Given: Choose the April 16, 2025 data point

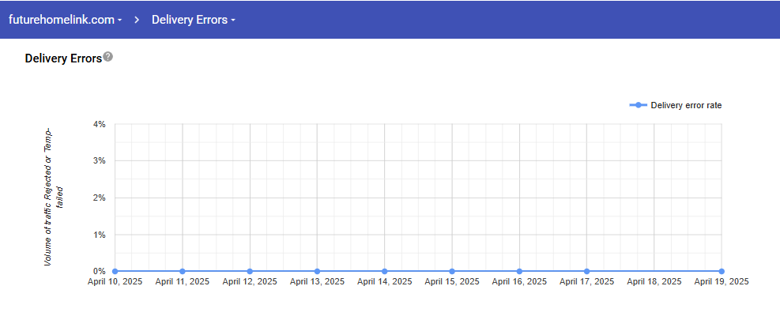Looking at the screenshot, I should pos(519,271).
